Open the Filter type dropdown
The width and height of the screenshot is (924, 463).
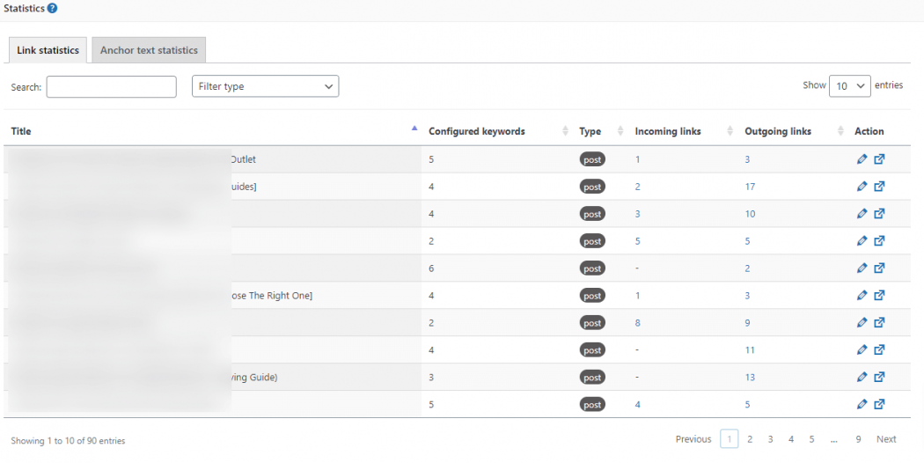coord(265,86)
